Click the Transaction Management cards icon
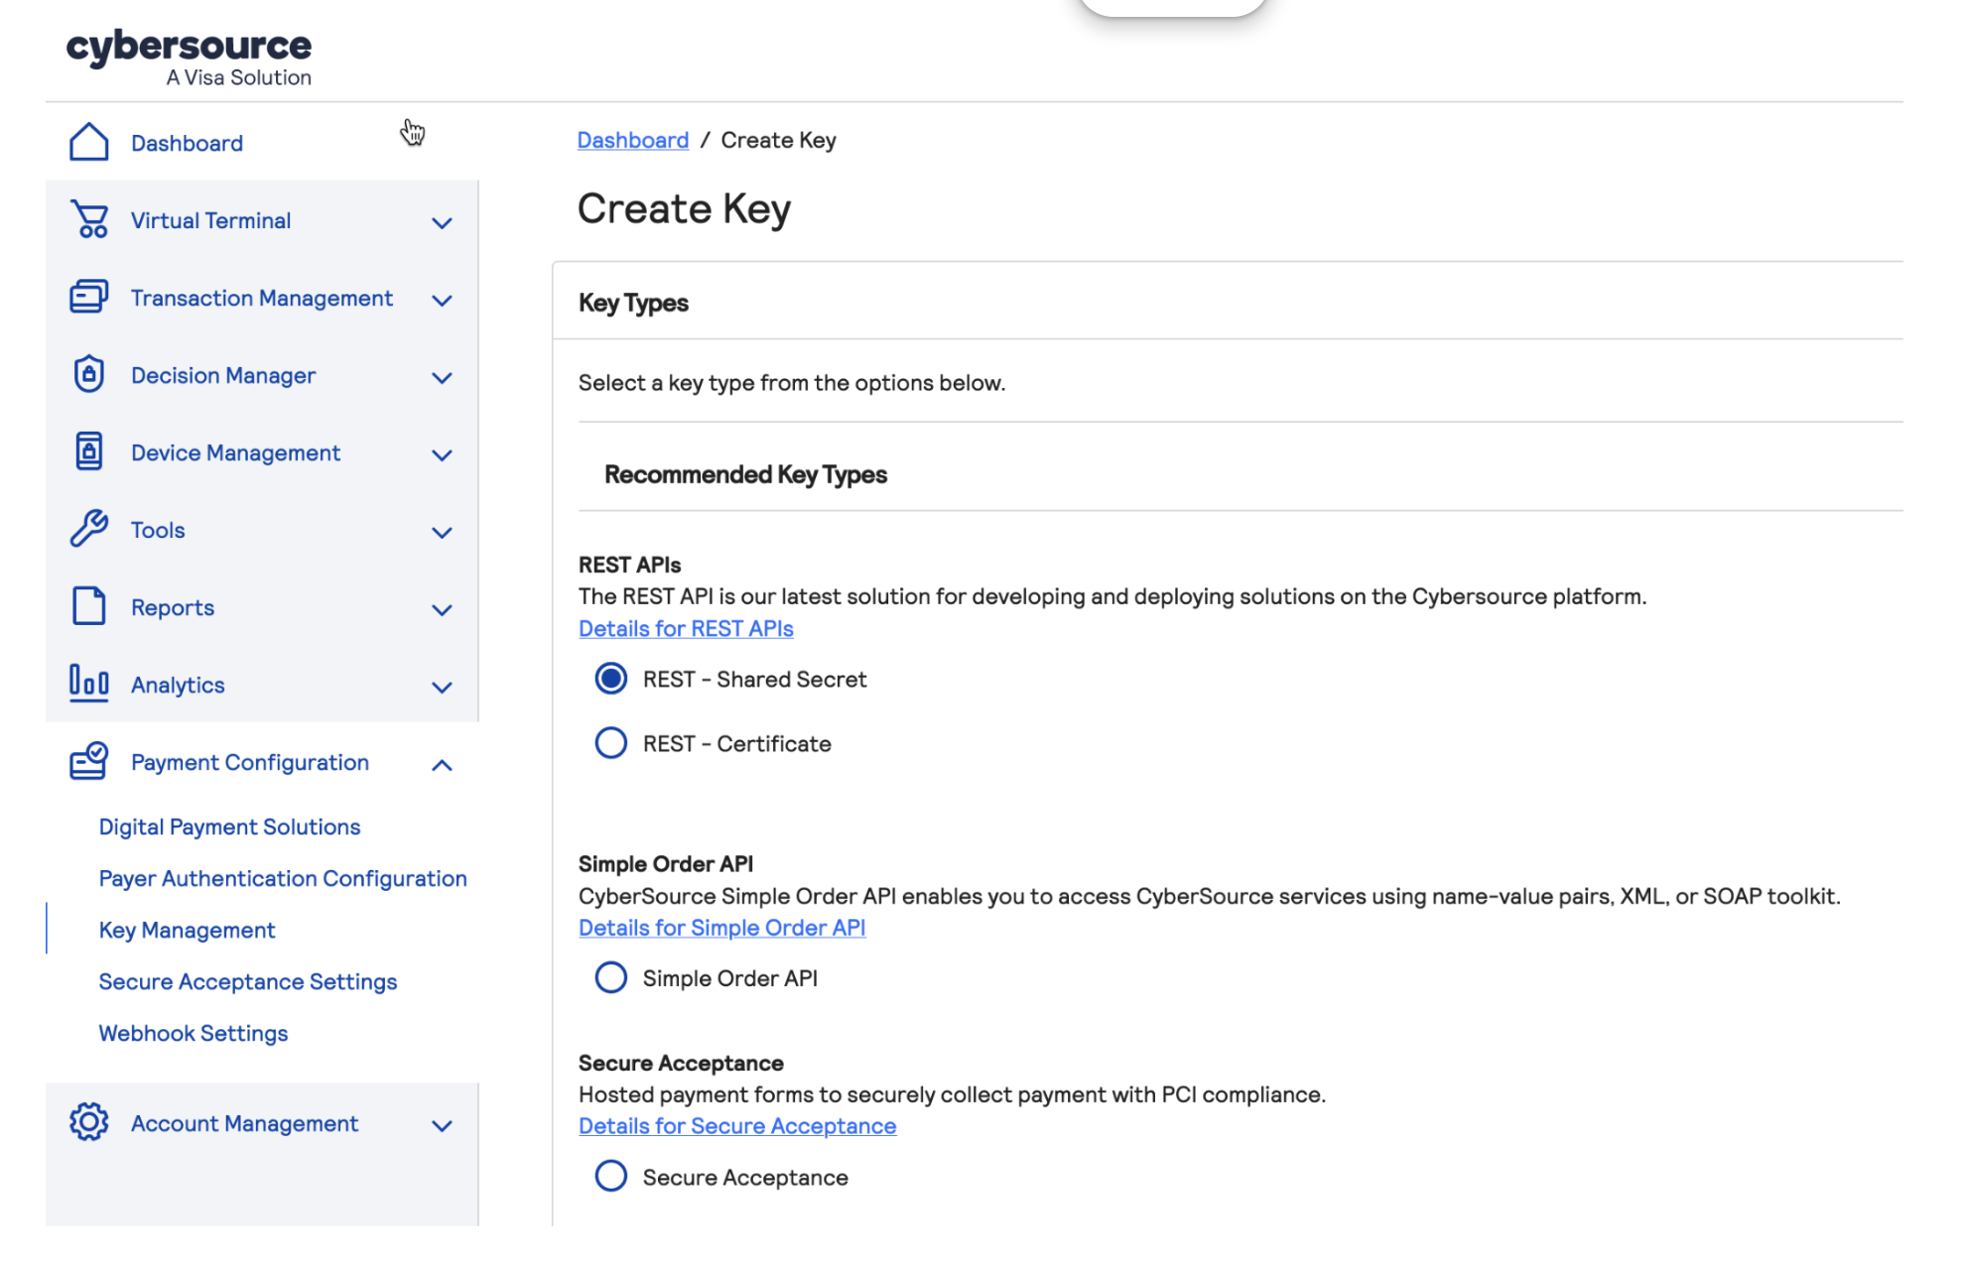1963x1276 pixels. point(88,297)
